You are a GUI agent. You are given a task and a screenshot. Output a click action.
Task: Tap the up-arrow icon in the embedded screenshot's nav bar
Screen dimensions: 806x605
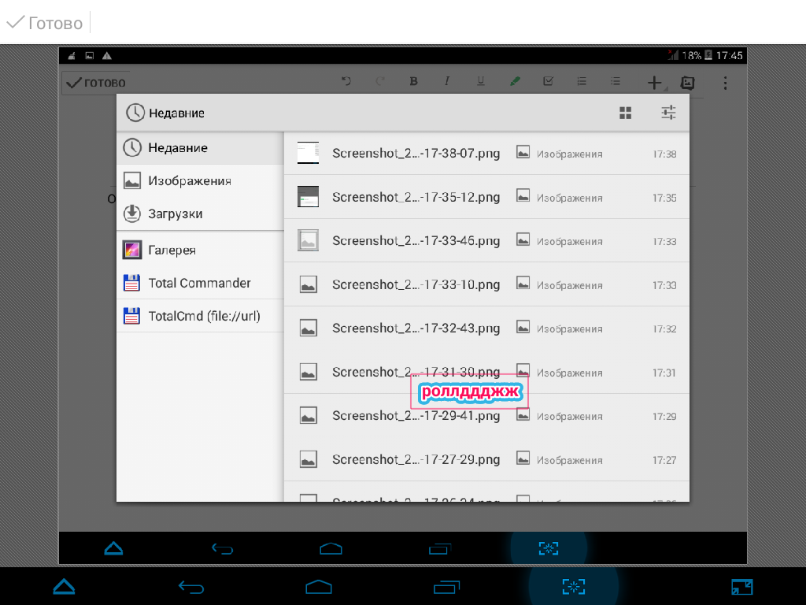113,548
